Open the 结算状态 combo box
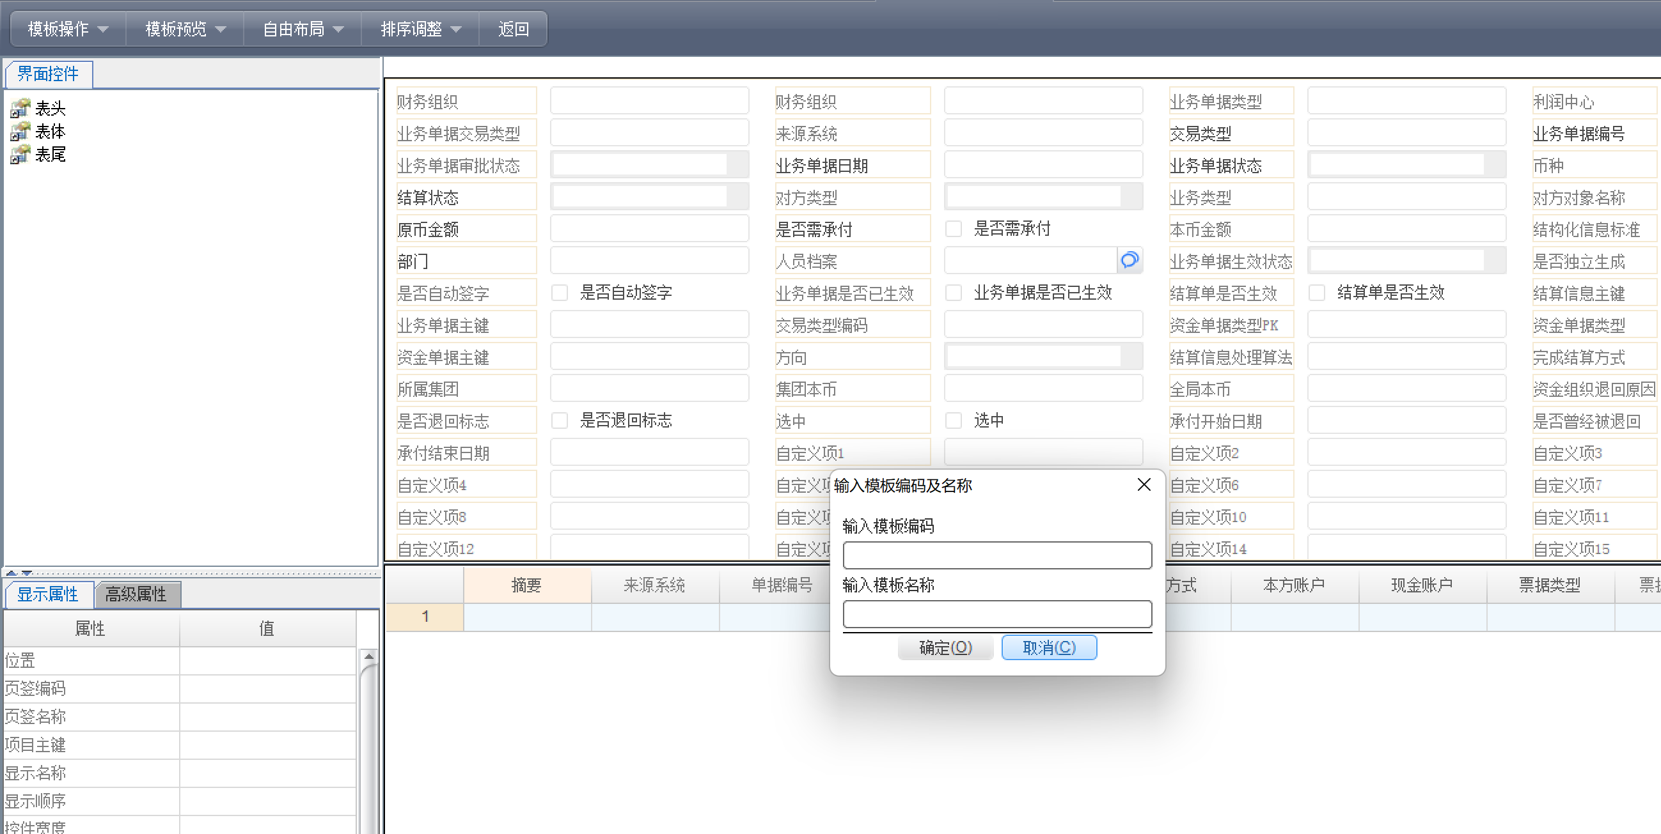This screenshot has height=834, width=1661. coord(649,197)
